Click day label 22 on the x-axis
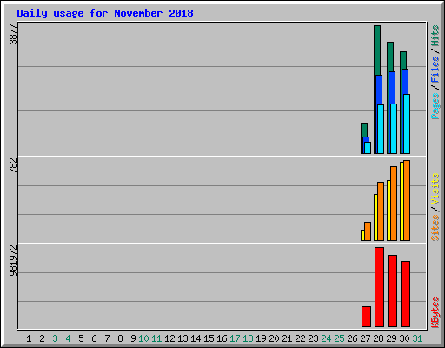The image size is (445, 348). tap(300, 338)
